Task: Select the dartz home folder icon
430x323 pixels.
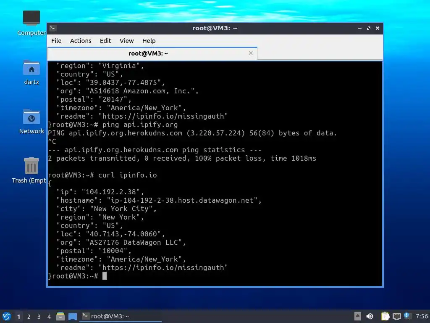Action: [x=31, y=73]
